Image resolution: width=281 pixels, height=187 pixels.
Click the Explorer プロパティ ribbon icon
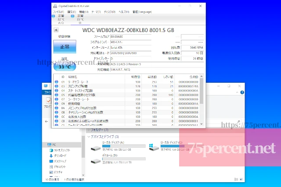click(x=47, y=102)
